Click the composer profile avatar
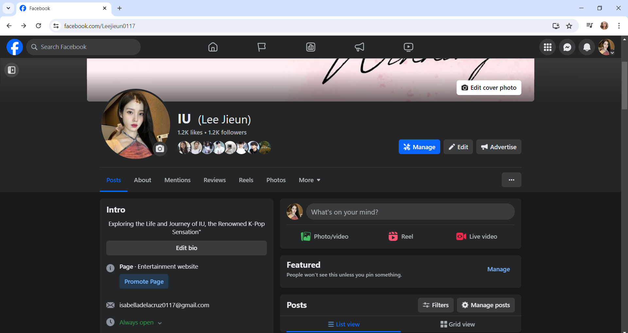Viewport: 628px width, 333px height. [295, 212]
